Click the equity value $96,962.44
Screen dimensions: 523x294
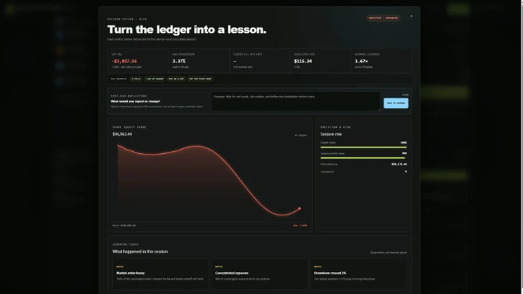coord(122,134)
